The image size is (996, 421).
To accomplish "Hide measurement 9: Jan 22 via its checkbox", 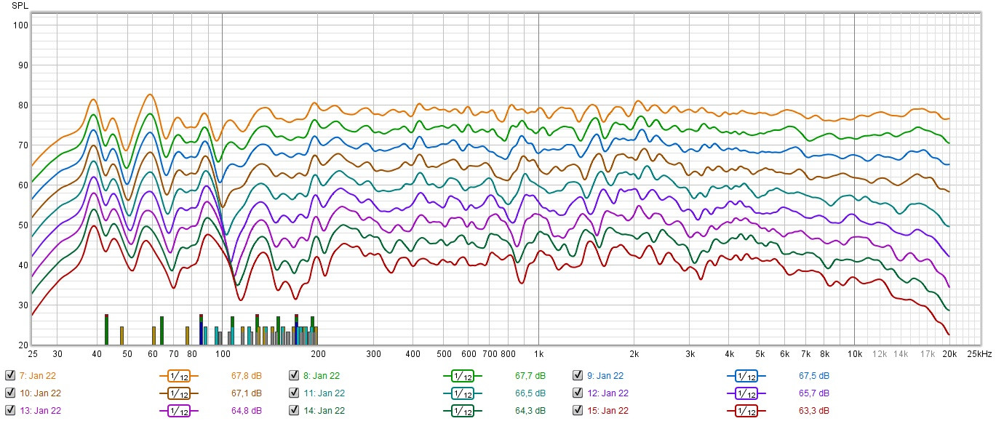I will [x=577, y=375].
